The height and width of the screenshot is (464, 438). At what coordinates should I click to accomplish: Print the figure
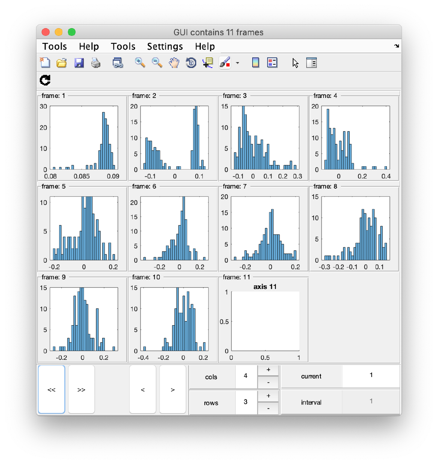pyautogui.click(x=96, y=62)
